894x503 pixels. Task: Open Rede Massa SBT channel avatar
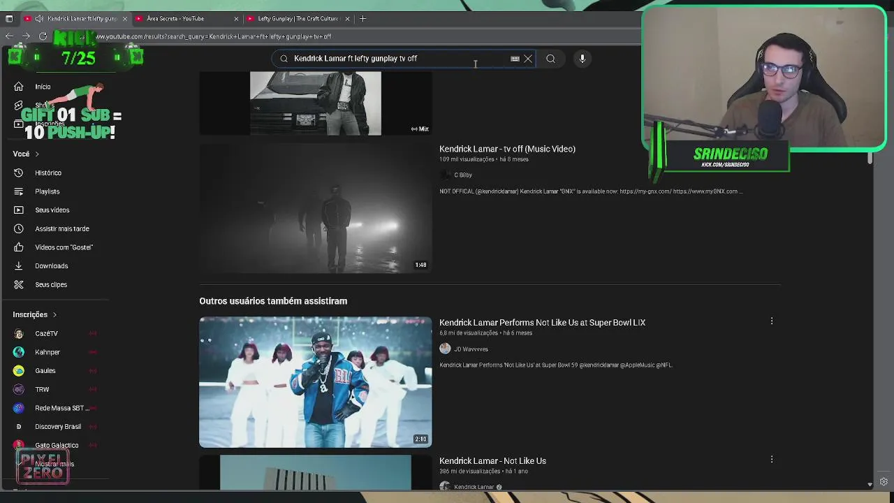coord(19,408)
